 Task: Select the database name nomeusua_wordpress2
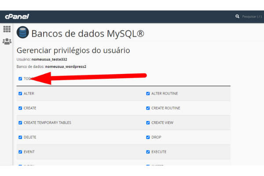click(x=66, y=66)
